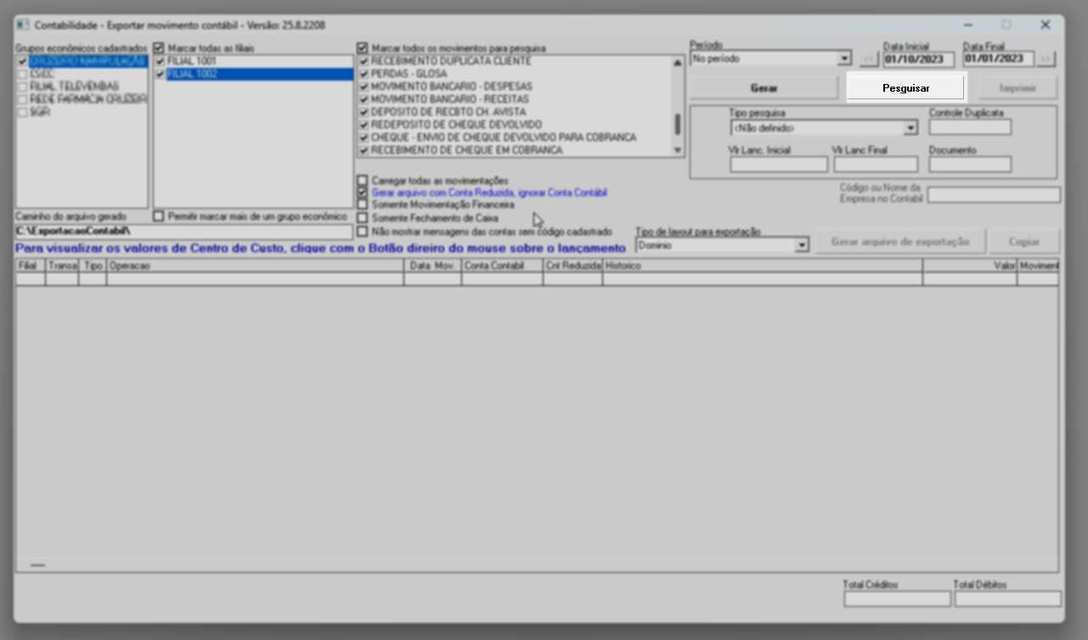Screen dimensions: 1088x640
Task: Uncheck MOVIMENTO BANCARIO - DESPESAS
Action: point(364,87)
